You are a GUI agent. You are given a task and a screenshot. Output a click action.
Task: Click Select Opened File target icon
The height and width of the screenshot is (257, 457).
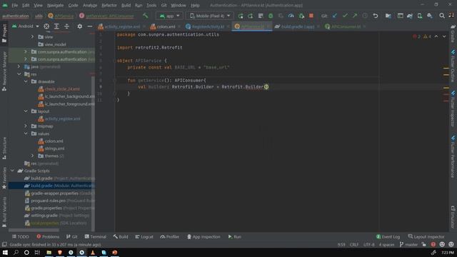pyautogui.click(x=46, y=26)
